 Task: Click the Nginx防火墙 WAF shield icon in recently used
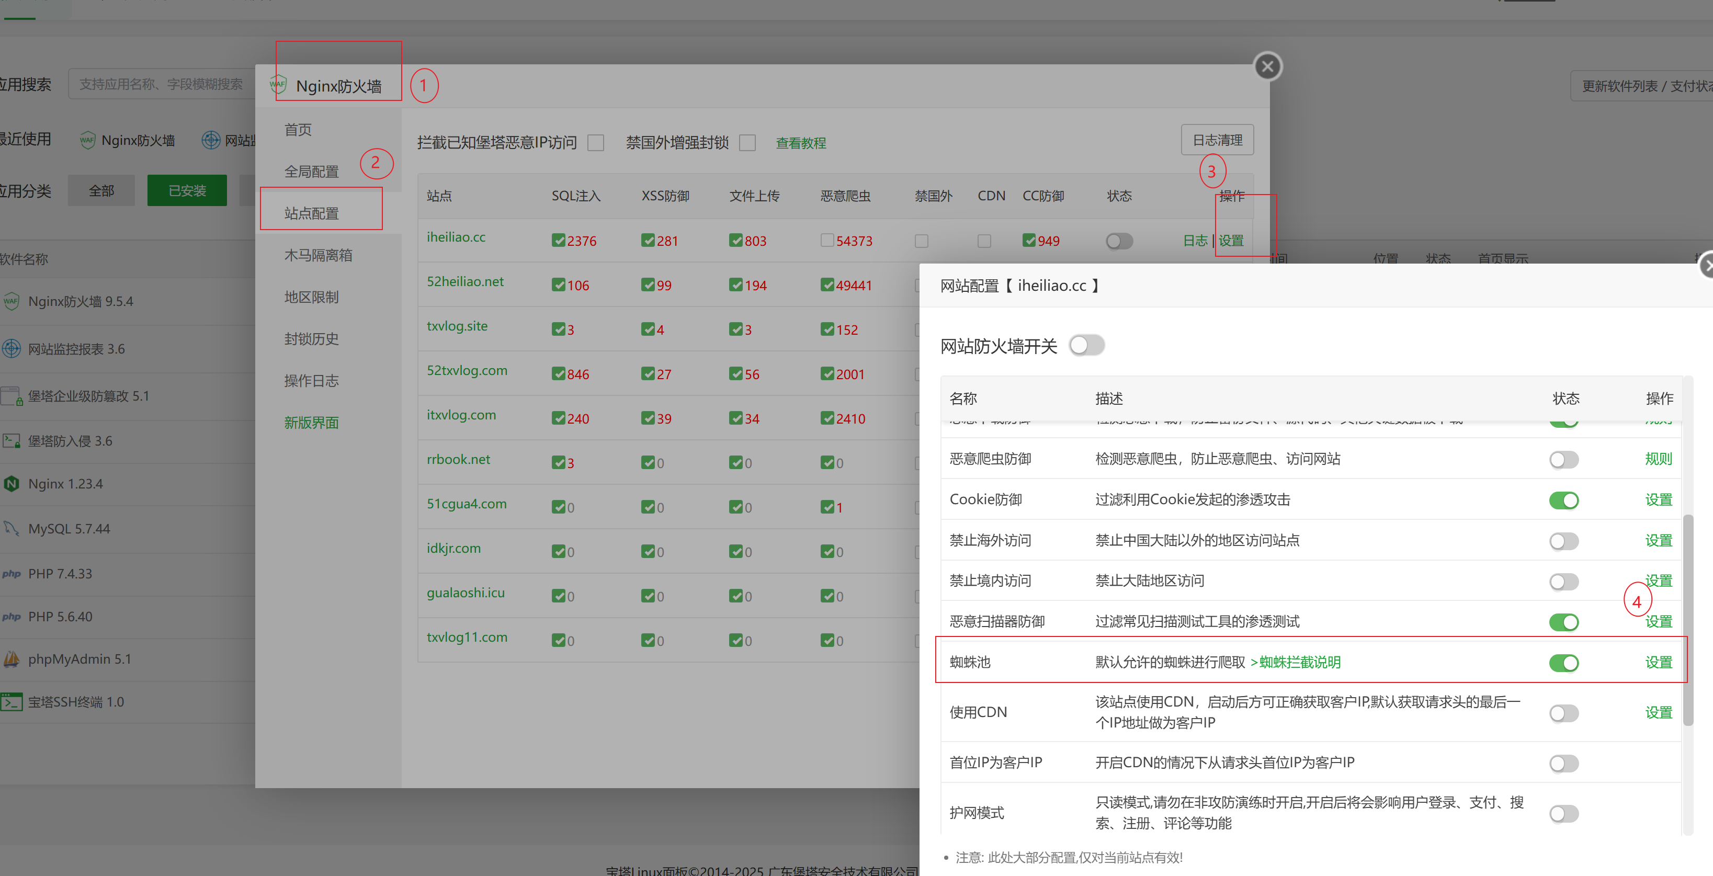(87, 140)
